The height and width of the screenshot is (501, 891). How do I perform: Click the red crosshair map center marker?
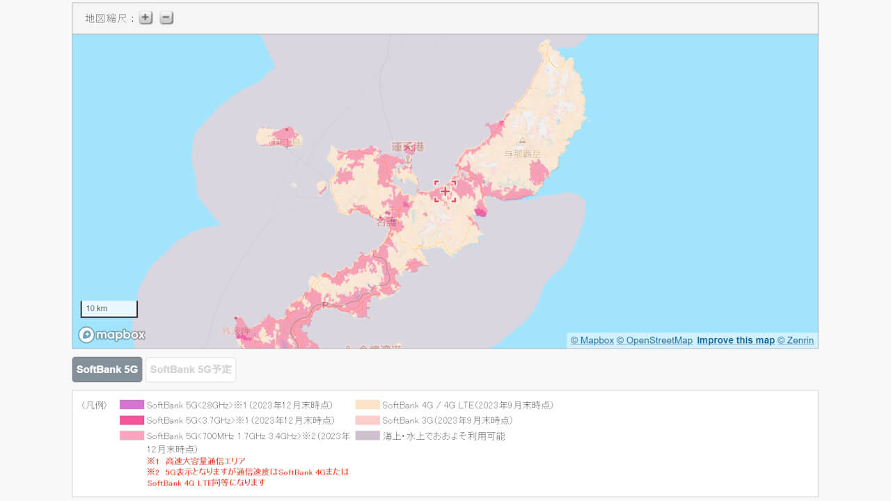pyautogui.click(x=445, y=191)
